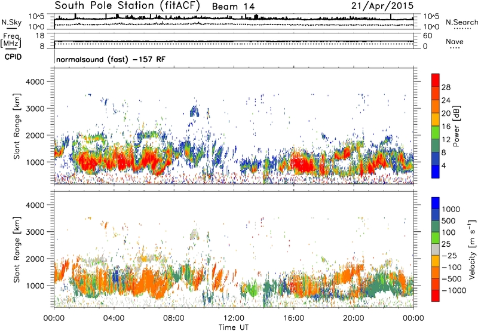Image resolution: width=478 pixels, height=331 pixels.
Task: Click the '04:00' time axis tick label
Action: tap(114, 318)
